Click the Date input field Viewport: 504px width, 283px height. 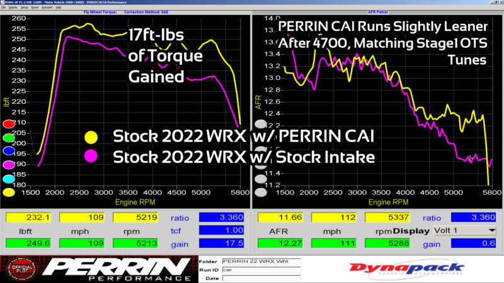pos(261,278)
